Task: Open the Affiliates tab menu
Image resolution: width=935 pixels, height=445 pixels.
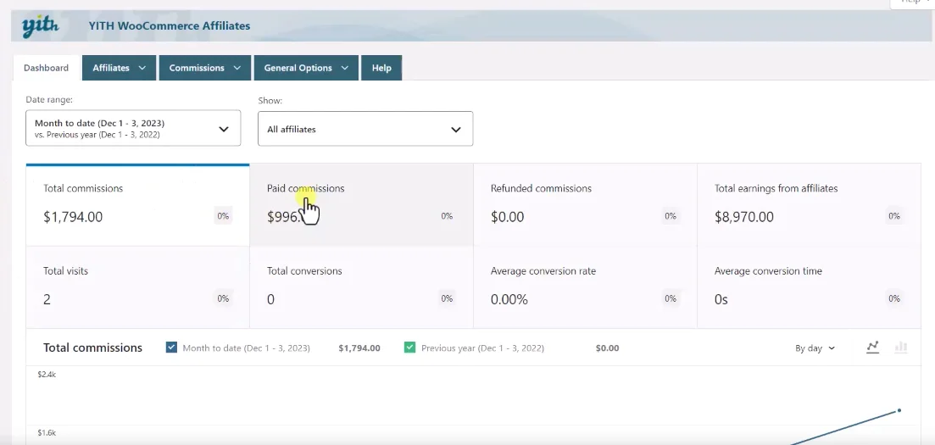Action: 120,68
